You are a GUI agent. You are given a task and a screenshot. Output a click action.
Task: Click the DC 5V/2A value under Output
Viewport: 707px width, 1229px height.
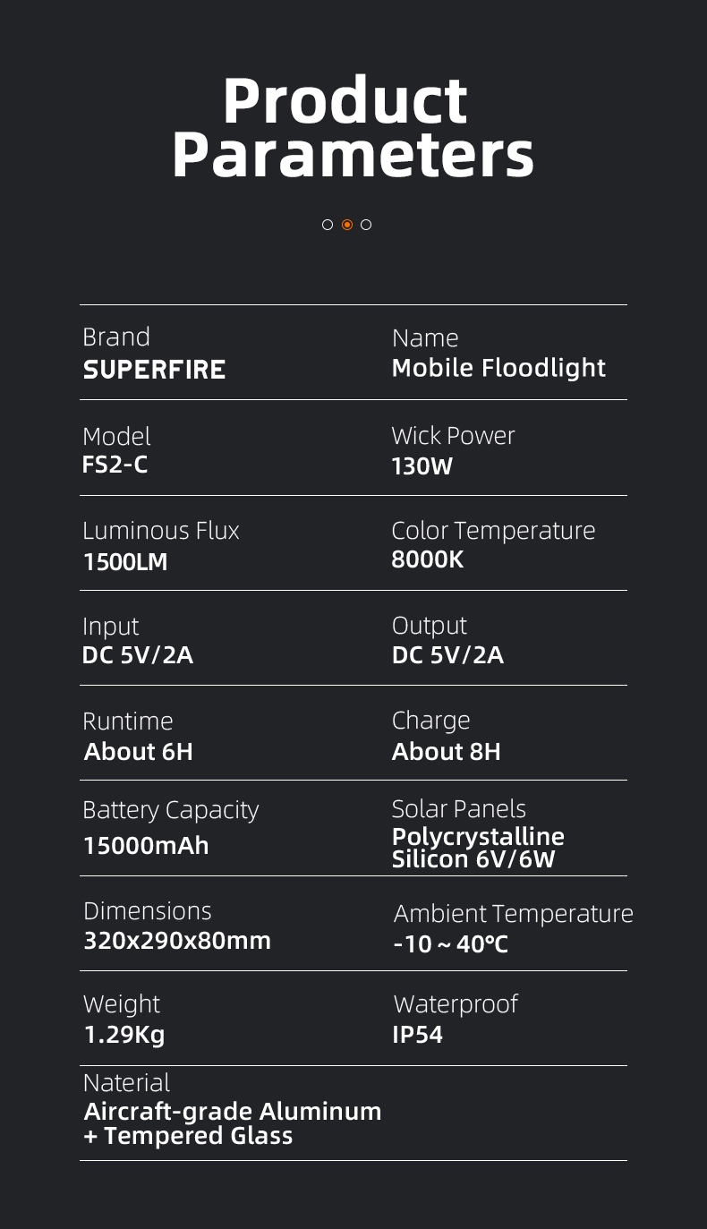[447, 655]
